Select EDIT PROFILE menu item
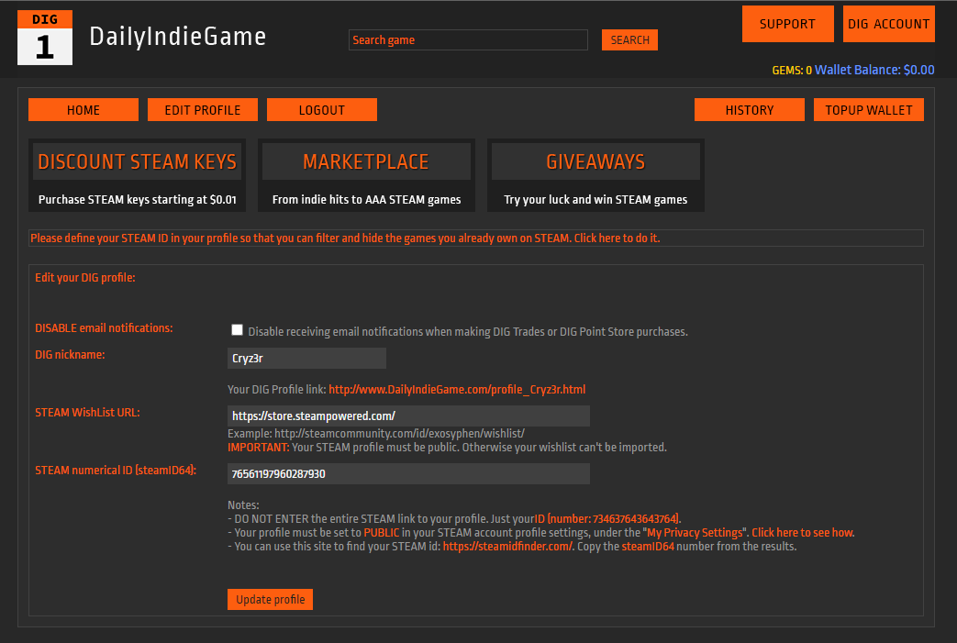 202,110
